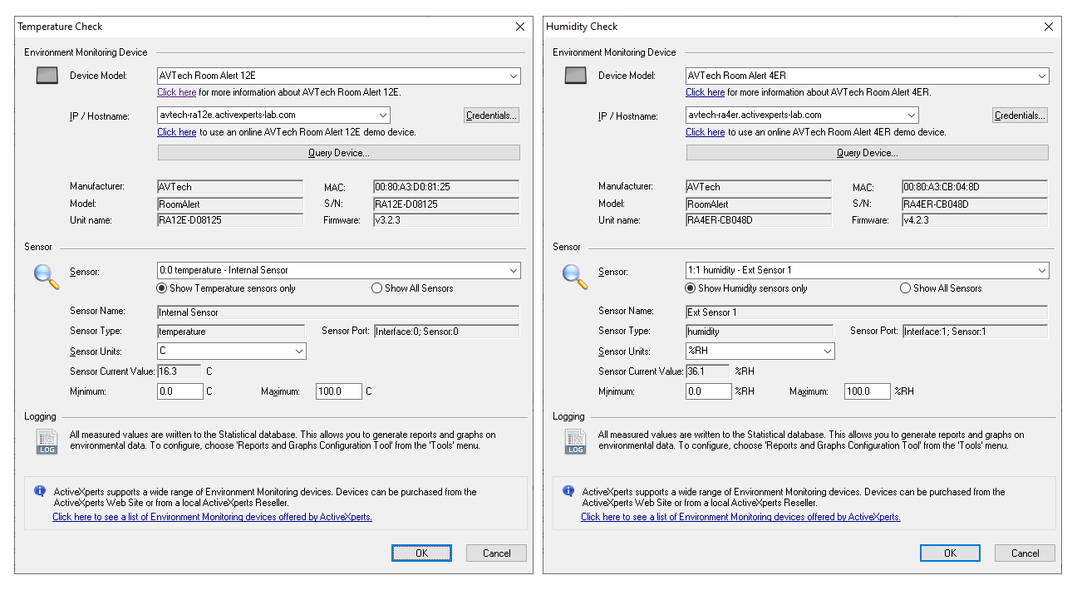
Task: Click Sensor Name field 'Internal Sensor'
Action: (338, 312)
